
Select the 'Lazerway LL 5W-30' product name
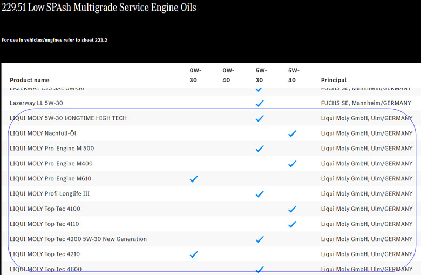pyautogui.click(x=36, y=103)
